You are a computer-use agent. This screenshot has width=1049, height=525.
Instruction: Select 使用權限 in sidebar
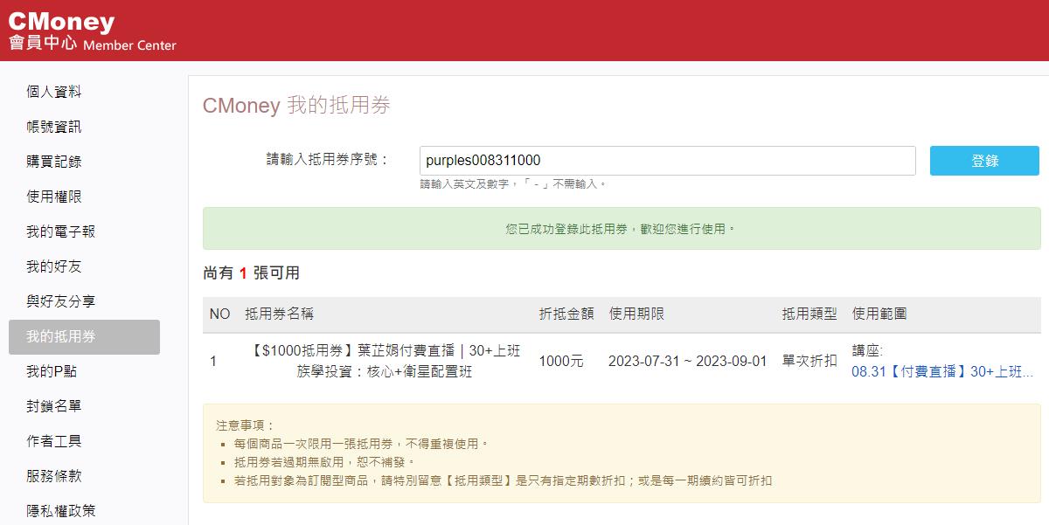point(53,197)
